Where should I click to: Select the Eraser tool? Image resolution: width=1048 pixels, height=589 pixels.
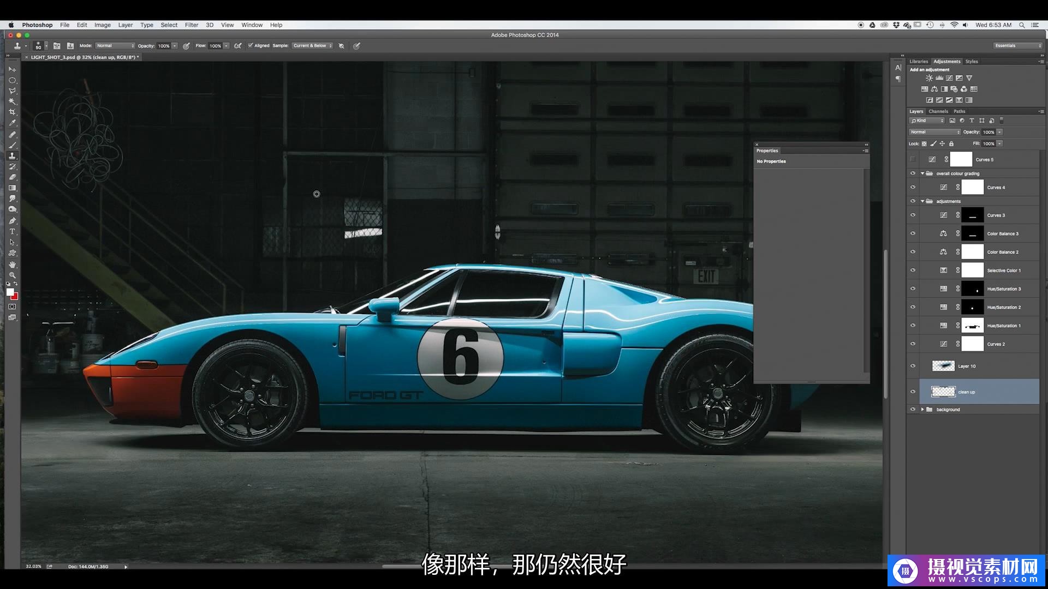12,177
